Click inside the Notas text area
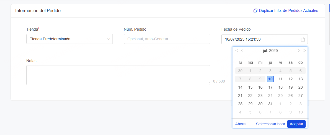This screenshot has width=330, height=135. click(118, 75)
